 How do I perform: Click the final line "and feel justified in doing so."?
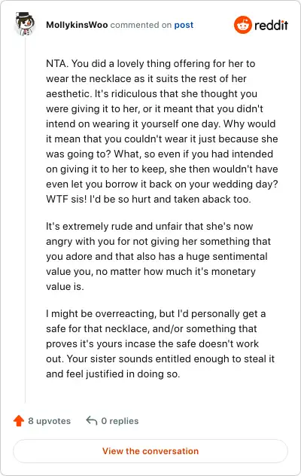[x=113, y=374]
